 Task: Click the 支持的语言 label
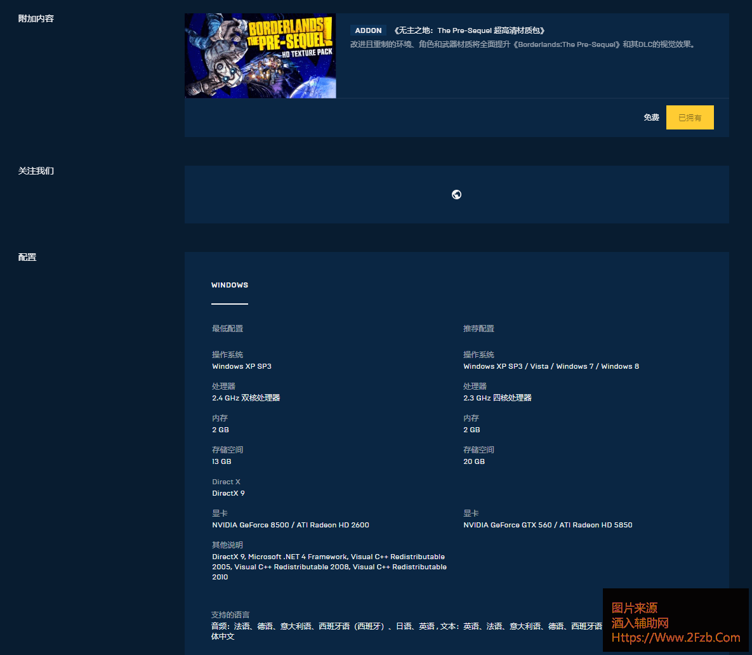pos(230,615)
